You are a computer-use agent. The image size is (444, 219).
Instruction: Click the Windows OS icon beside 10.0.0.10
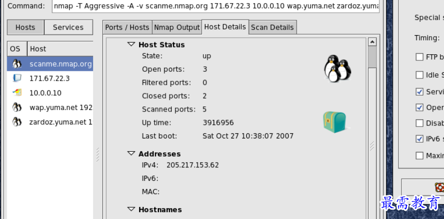[17, 93]
